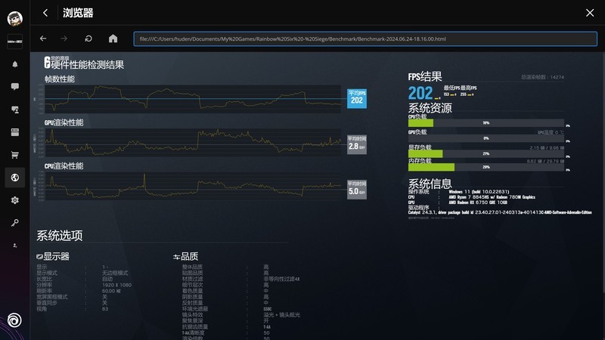The height and width of the screenshot is (340, 605).
Task: Reload the page with the refresh icon
Action: [88, 39]
